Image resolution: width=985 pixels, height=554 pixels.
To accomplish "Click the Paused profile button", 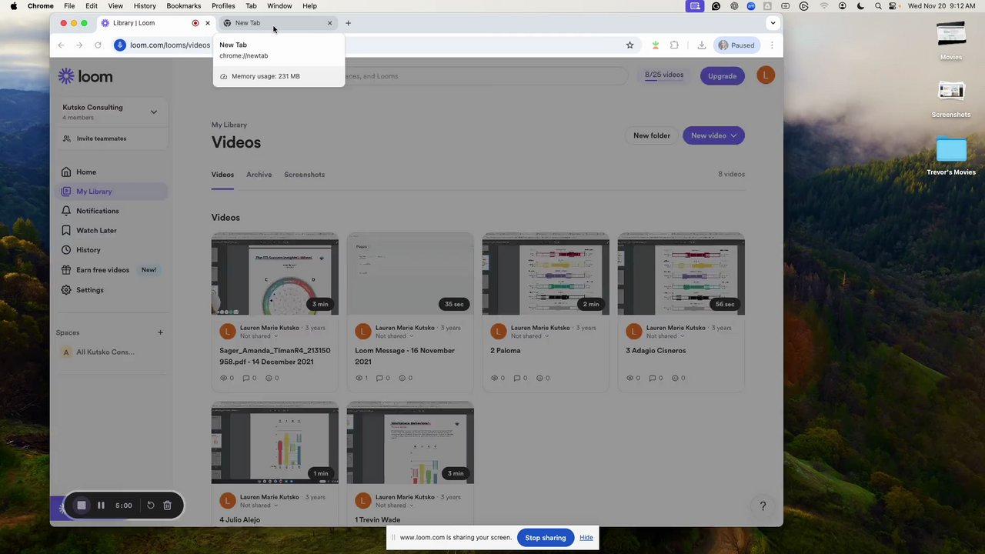I will click(x=736, y=45).
